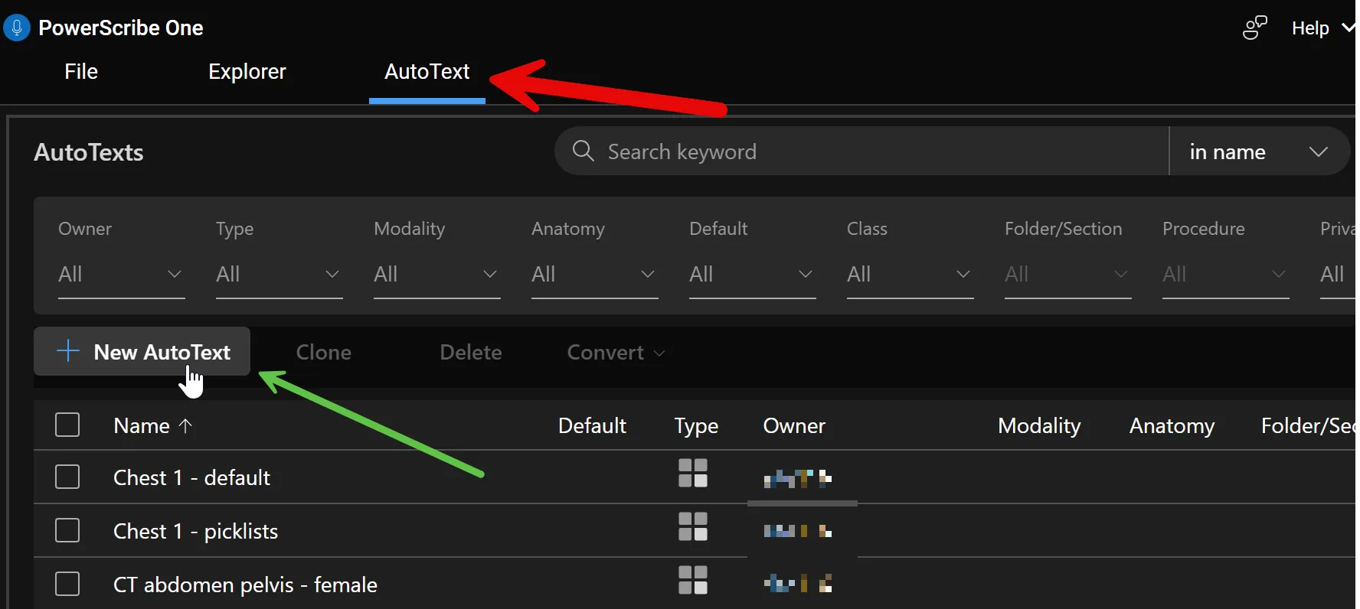The image size is (1360, 609).
Task: Click into the Search keyword field
Action: coord(861,151)
